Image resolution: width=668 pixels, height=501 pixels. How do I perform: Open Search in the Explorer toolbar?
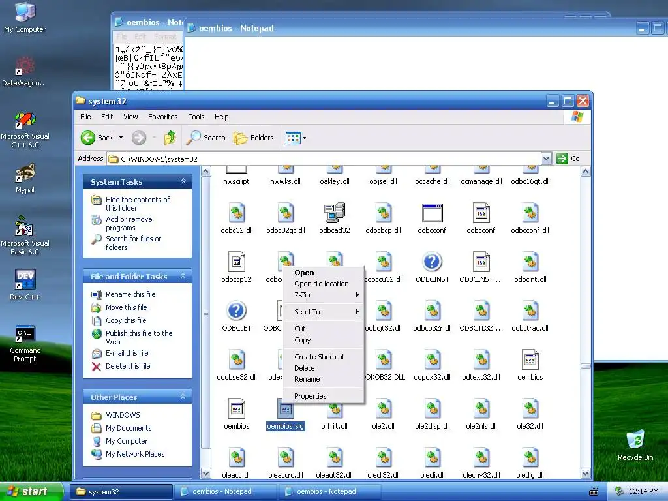[205, 138]
